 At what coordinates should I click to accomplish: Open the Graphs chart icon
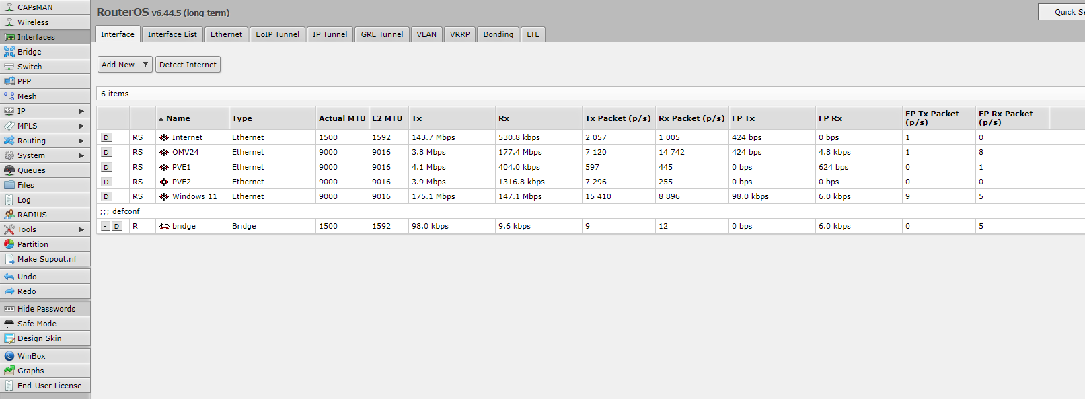(9, 371)
